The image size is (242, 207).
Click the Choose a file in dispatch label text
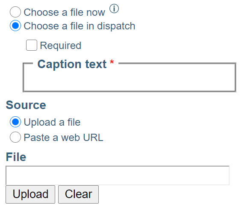[x=80, y=26]
